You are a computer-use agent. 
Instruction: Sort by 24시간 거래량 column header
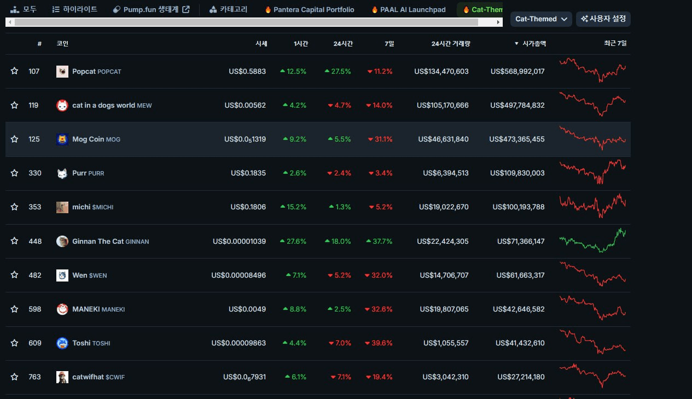tap(450, 44)
